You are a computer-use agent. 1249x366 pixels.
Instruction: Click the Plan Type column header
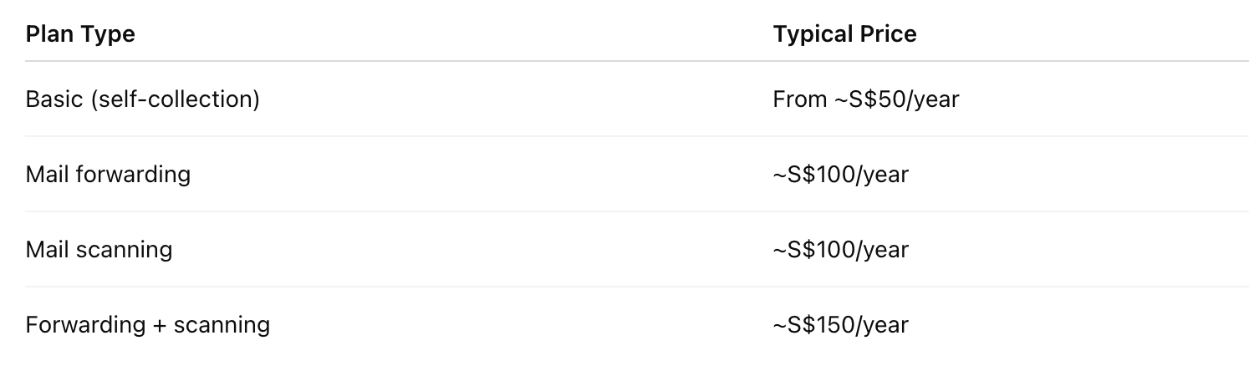tap(80, 34)
